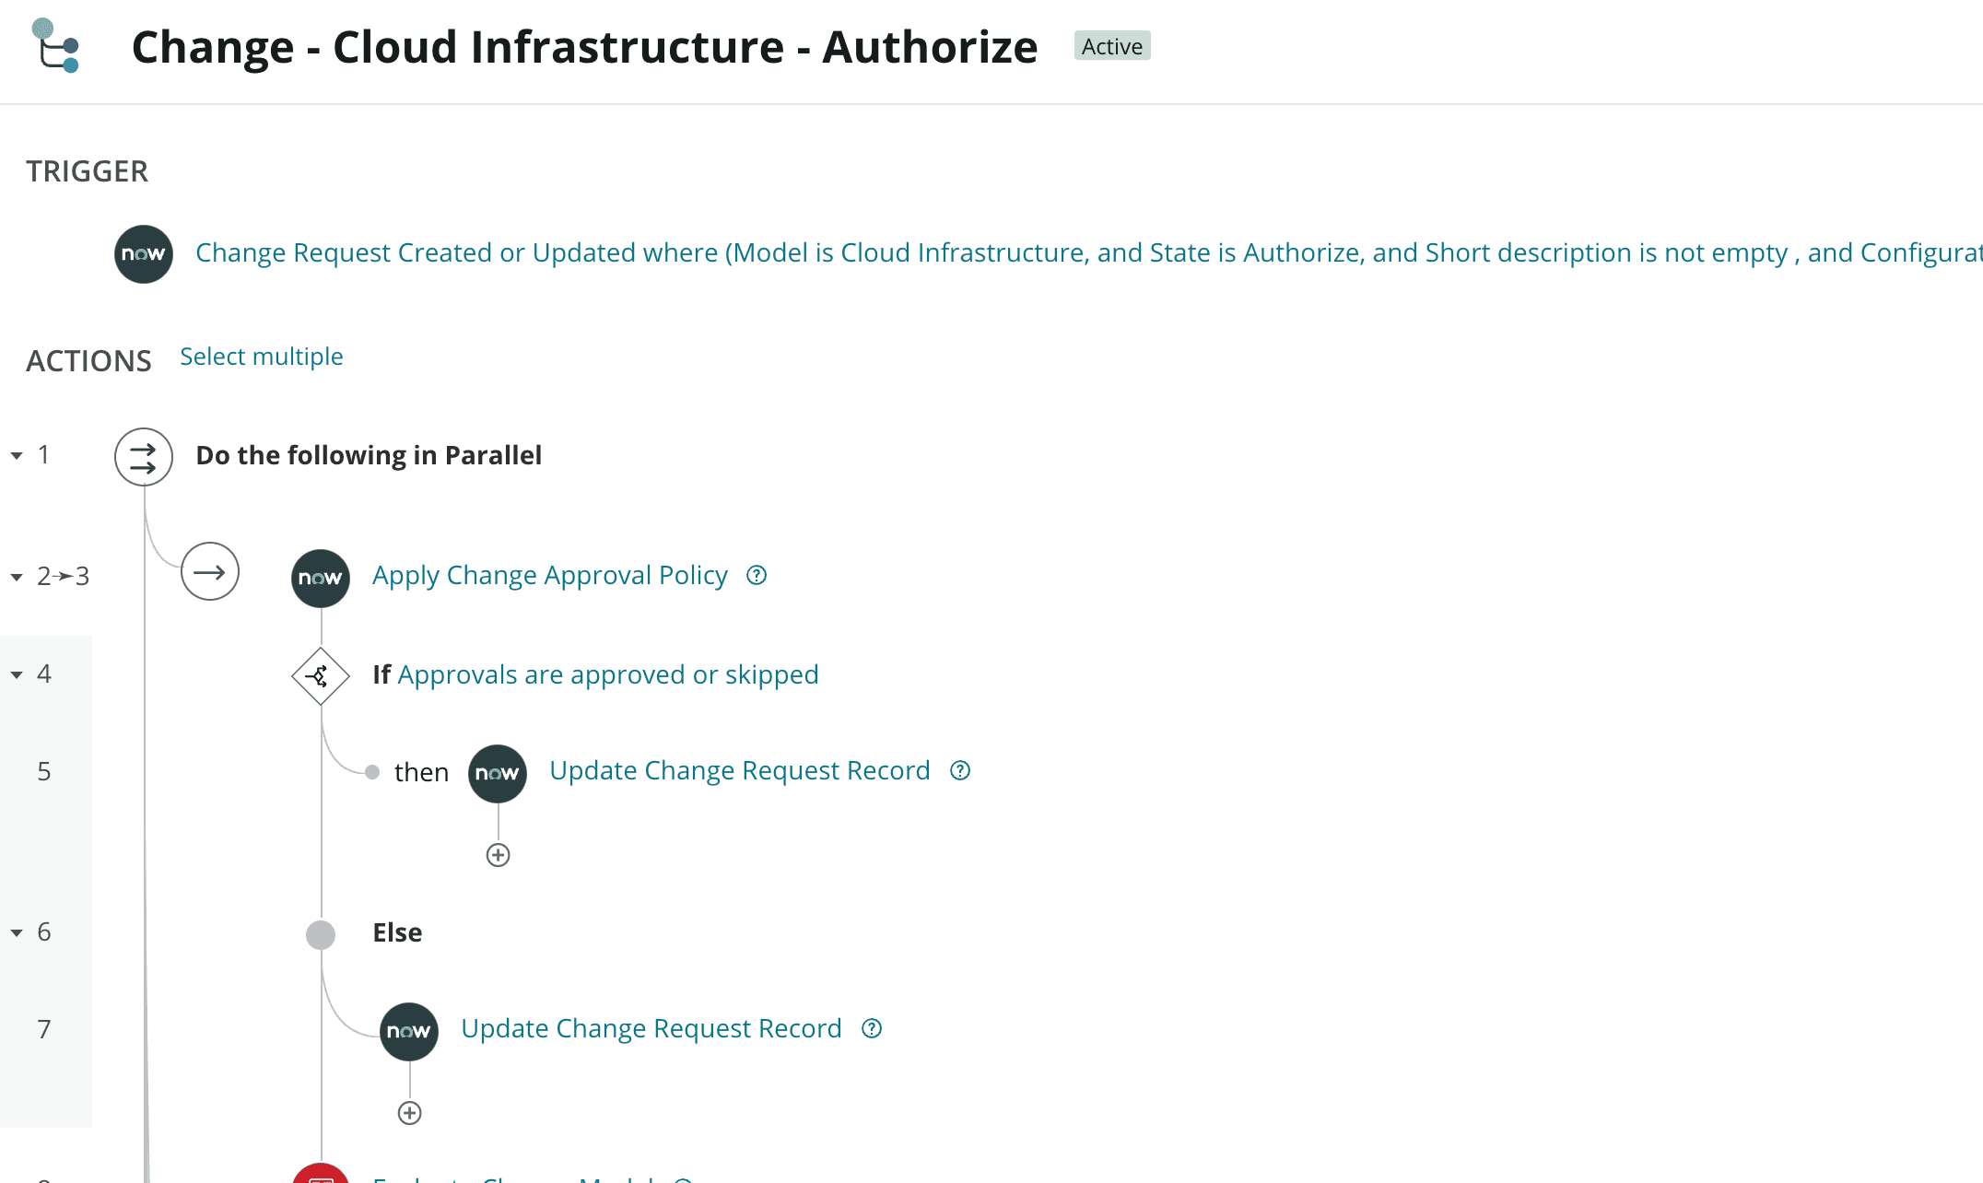The image size is (1983, 1183).
Task: Open Apply Change Approval Policy action
Action: 550,575
